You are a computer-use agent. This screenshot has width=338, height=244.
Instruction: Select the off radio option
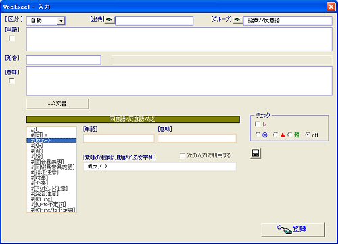coord(308,135)
